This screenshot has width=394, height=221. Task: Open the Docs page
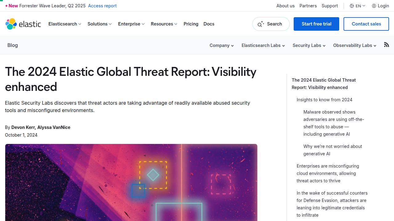coord(209,24)
